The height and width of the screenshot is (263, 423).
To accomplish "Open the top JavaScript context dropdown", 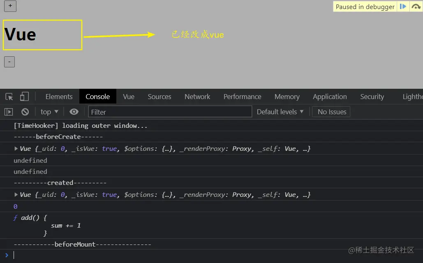I will [49, 112].
